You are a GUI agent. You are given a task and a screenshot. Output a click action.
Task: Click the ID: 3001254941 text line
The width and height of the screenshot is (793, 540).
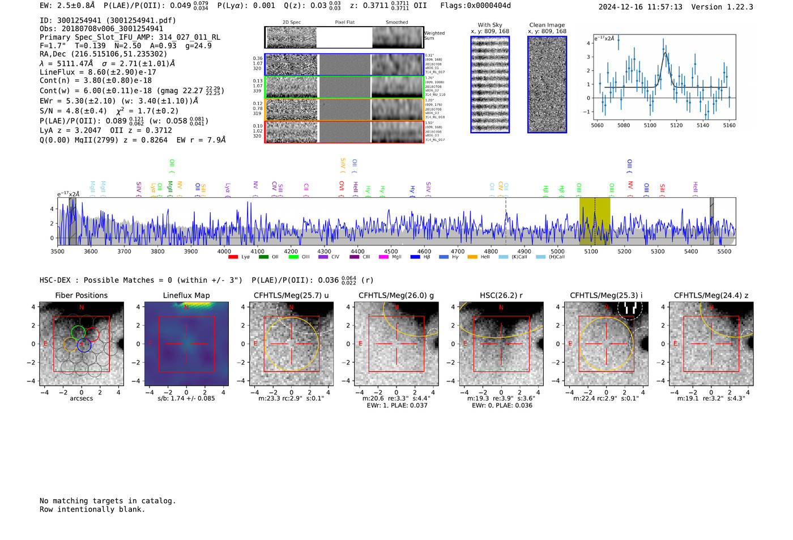[x=108, y=20]
